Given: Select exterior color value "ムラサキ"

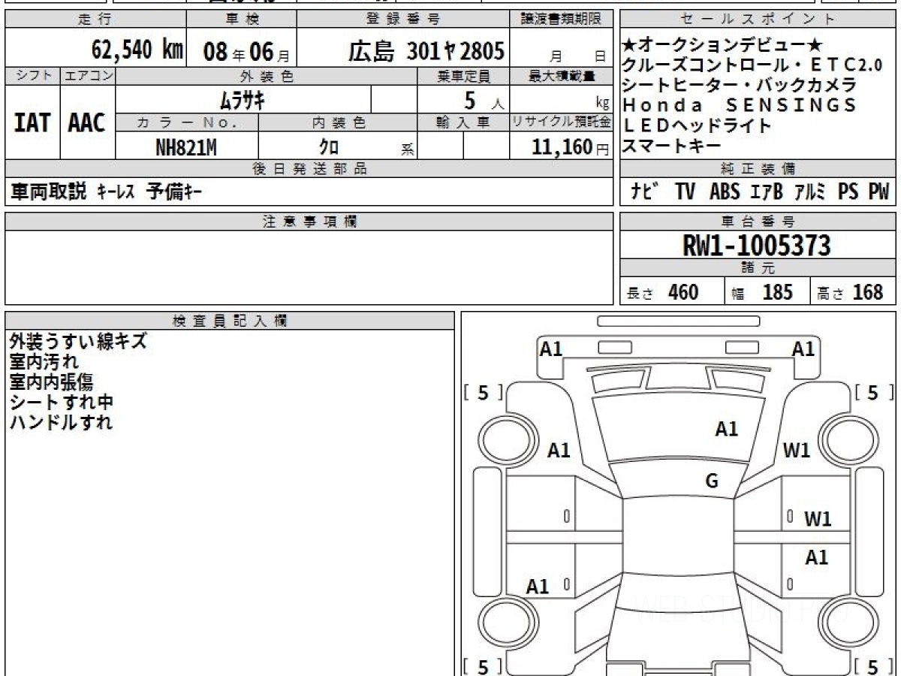Looking at the screenshot, I should coord(243,99).
